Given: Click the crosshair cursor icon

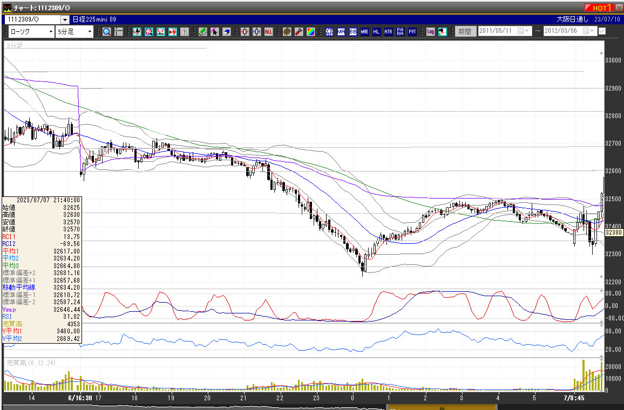Looking at the screenshot, I should click(x=119, y=32).
